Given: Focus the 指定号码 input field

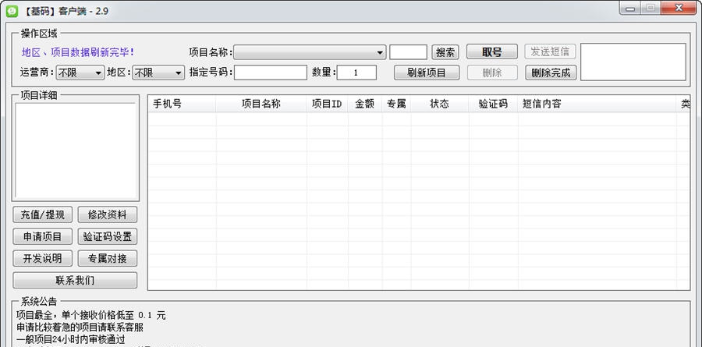Looking at the screenshot, I should [271, 73].
